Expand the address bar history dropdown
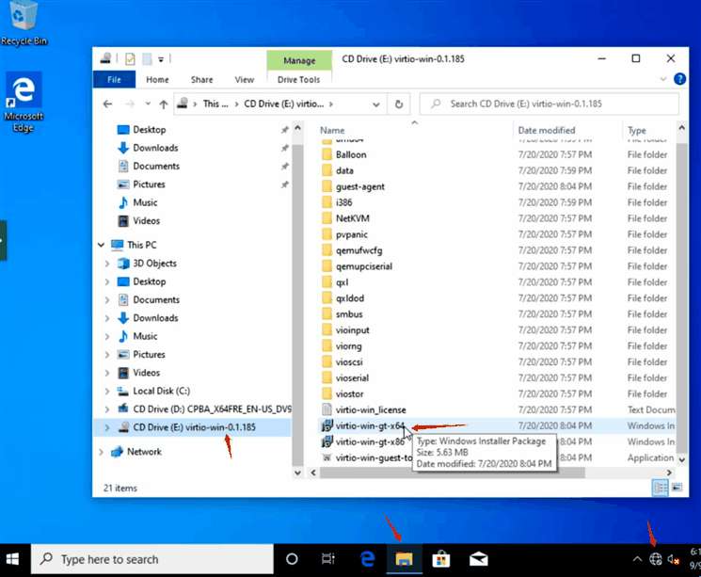This screenshot has width=701, height=577. click(x=376, y=104)
